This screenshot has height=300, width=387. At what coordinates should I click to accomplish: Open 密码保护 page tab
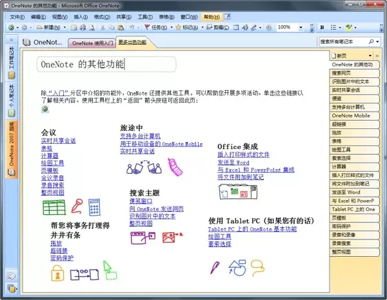[354, 226]
